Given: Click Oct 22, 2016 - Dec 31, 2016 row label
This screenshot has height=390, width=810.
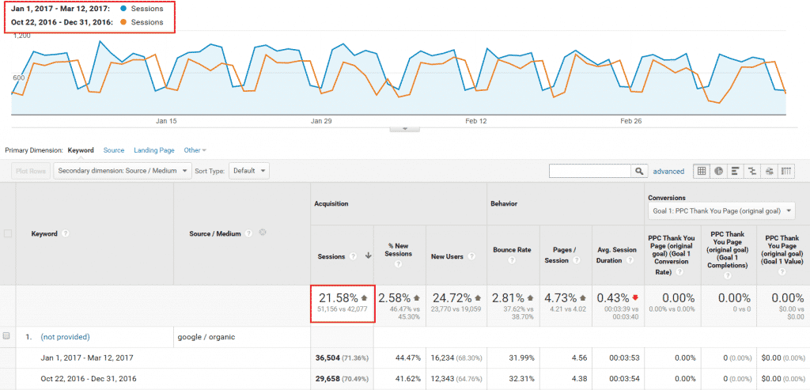Looking at the screenshot, I should 89,379.
